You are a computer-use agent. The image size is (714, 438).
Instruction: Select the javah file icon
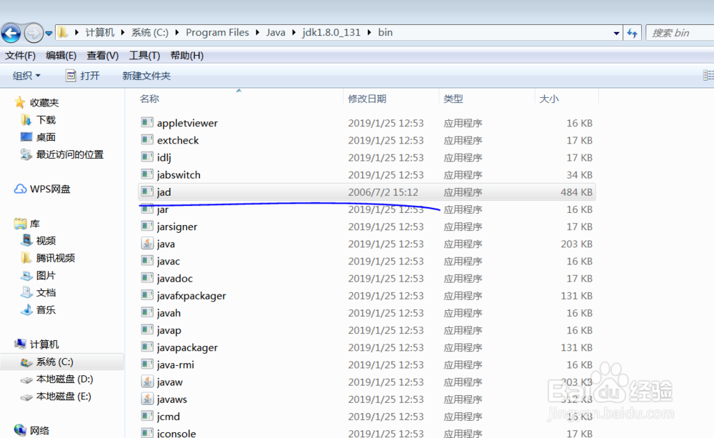(x=147, y=312)
